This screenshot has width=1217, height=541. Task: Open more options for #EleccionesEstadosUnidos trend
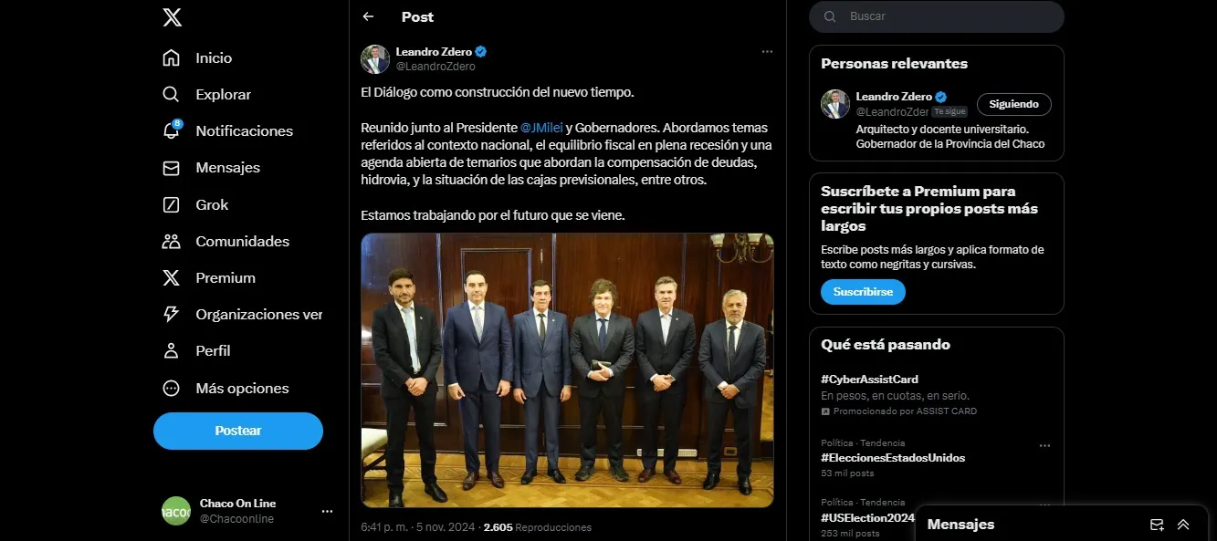1044,446
